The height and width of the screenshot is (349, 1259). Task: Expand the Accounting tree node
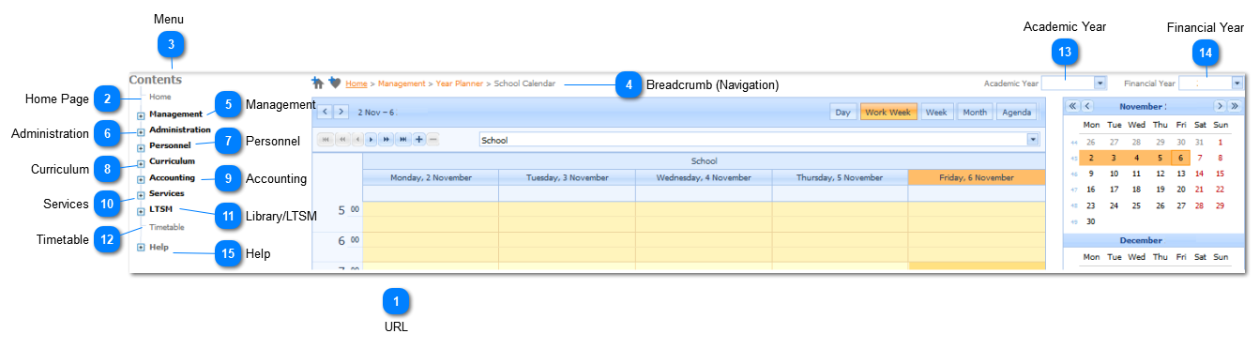point(141,180)
